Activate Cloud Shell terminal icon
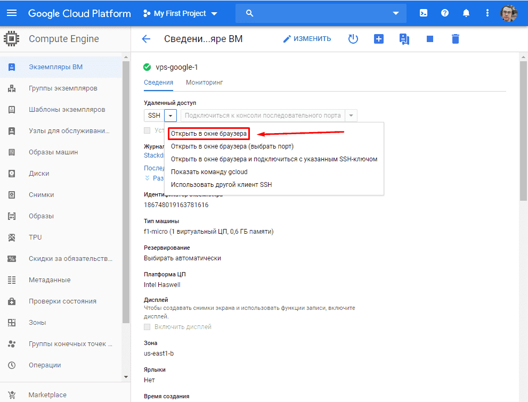Viewport: 528px width, 402px height. (x=424, y=13)
